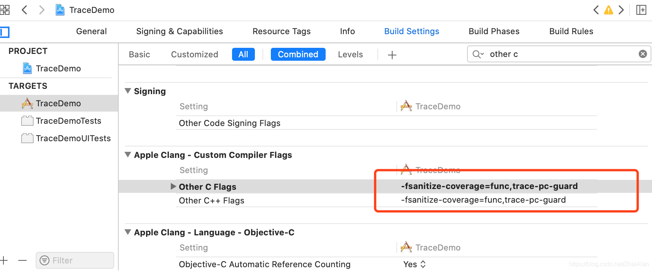The height and width of the screenshot is (271, 652).
Task: Show Customized build settings
Action: (194, 55)
